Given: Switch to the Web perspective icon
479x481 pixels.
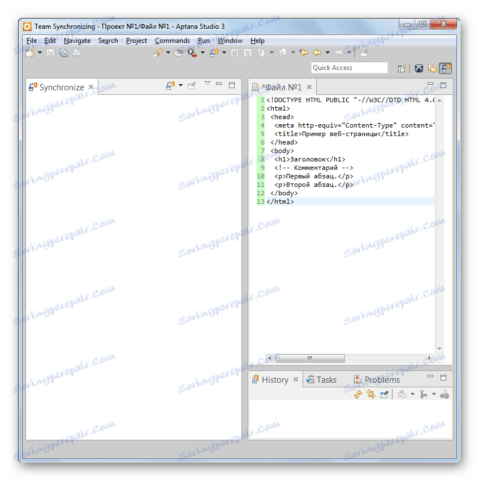Looking at the screenshot, I should [418, 68].
